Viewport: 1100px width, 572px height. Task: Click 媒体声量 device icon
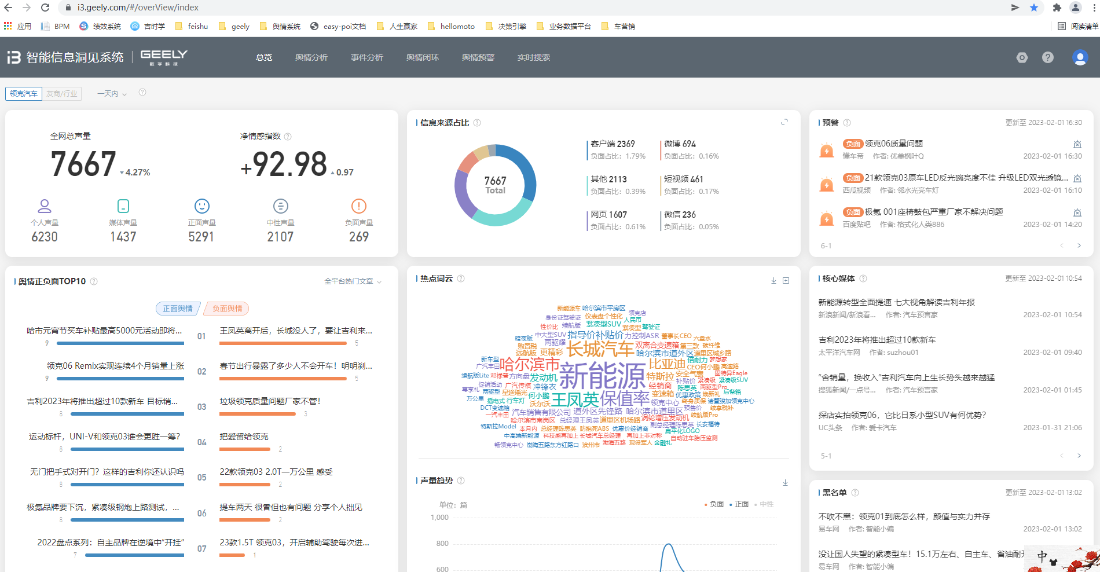pyautogui.click(x=123, y=206)
